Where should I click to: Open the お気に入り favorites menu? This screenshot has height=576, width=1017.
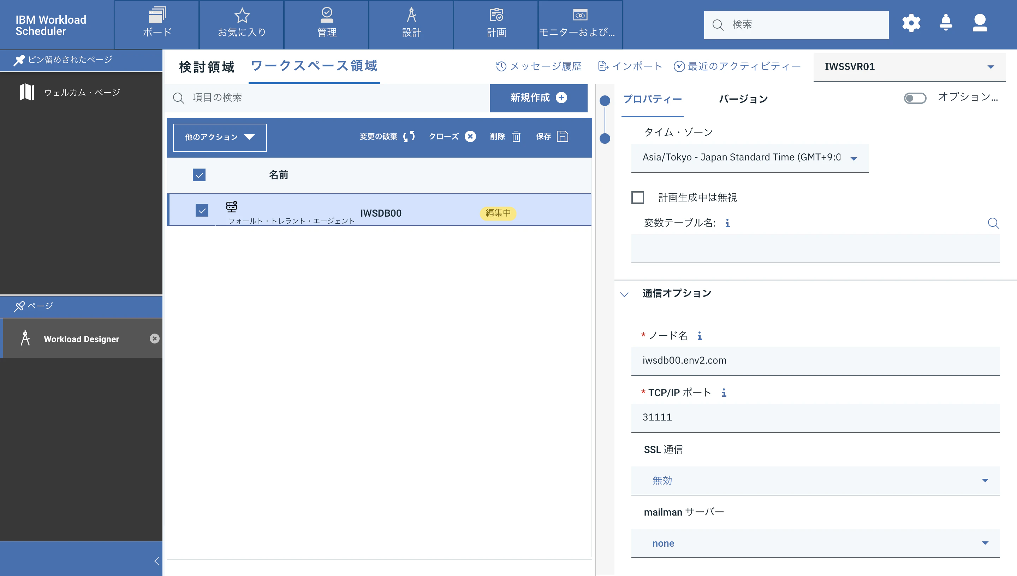(x=242, y=24)
